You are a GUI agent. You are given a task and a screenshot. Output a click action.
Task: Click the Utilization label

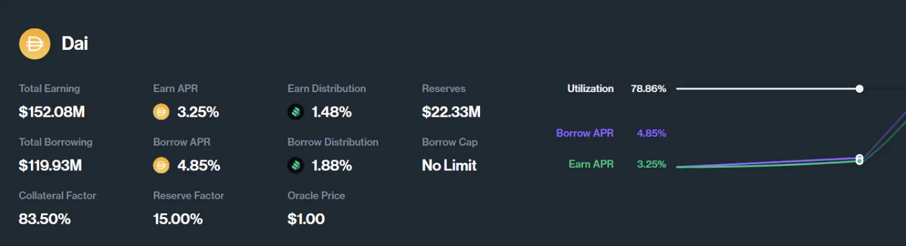(591, 88)
